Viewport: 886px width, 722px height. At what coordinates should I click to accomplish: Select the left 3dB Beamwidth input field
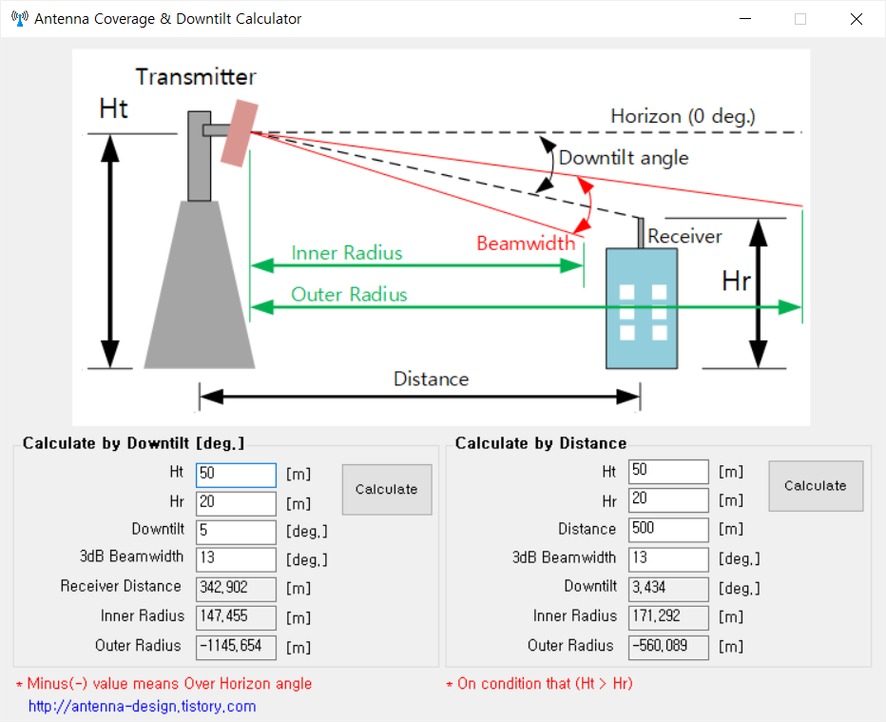(236, 559)
